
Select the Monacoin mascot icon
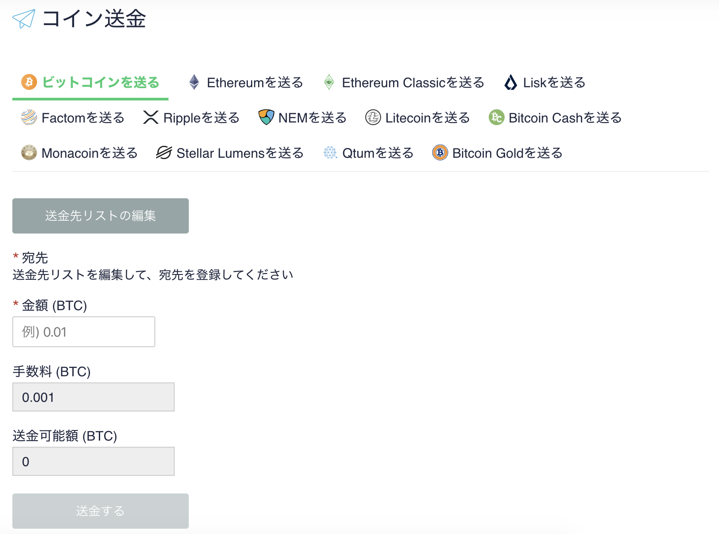click(x=28, y=152)
